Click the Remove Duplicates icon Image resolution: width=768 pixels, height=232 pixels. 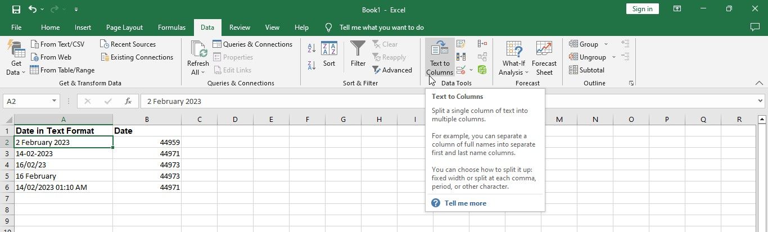coord(461,57)
